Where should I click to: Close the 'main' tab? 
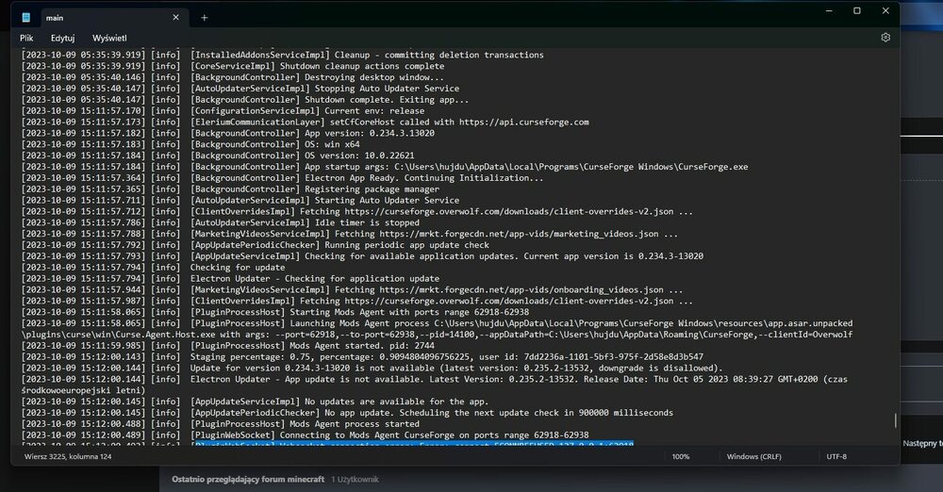(x=175, y=18)
